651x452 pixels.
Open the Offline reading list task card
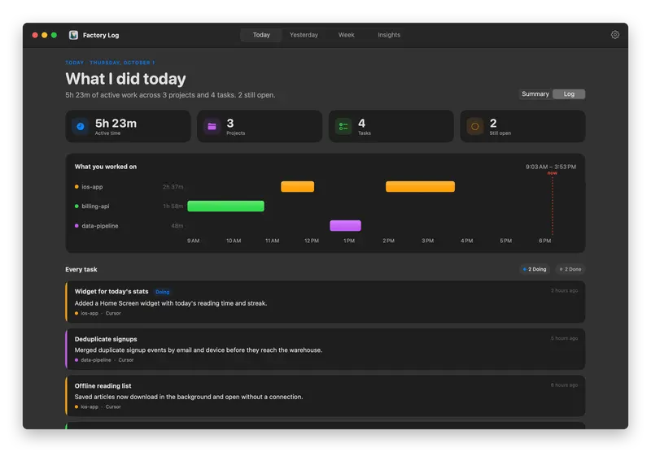click(325, 396)
